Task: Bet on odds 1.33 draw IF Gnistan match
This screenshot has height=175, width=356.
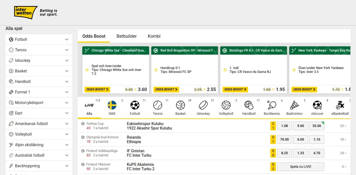Action: coord(301,153)
